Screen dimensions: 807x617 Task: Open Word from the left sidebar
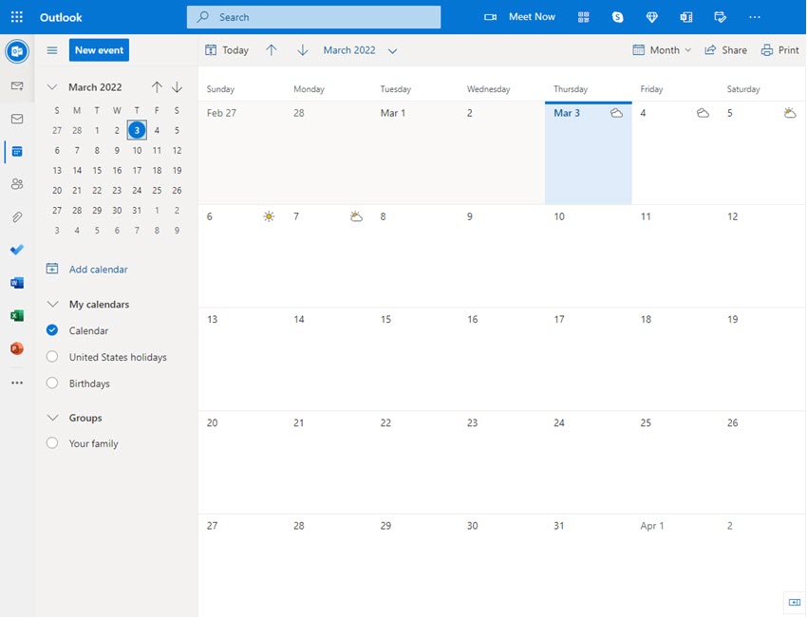point(16,282)
